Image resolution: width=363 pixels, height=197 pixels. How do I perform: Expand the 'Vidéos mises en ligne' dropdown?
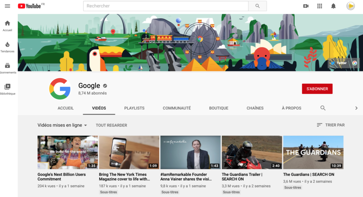point(62,125)
